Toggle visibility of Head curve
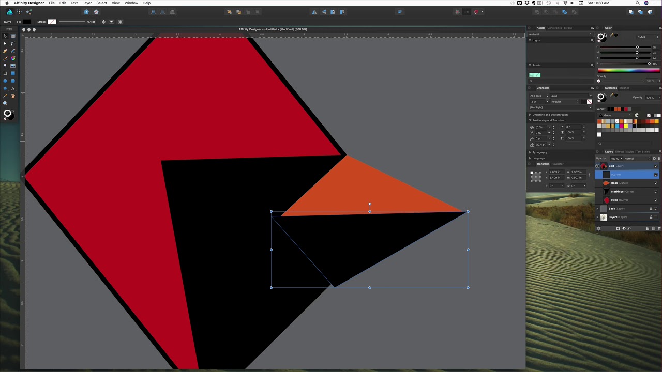 pos(656,200)
